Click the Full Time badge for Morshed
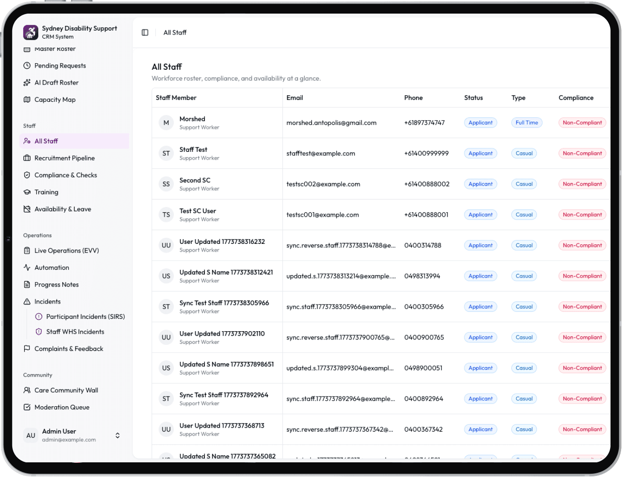The height and width of the screenshot is (479, 625). [527, 123]
